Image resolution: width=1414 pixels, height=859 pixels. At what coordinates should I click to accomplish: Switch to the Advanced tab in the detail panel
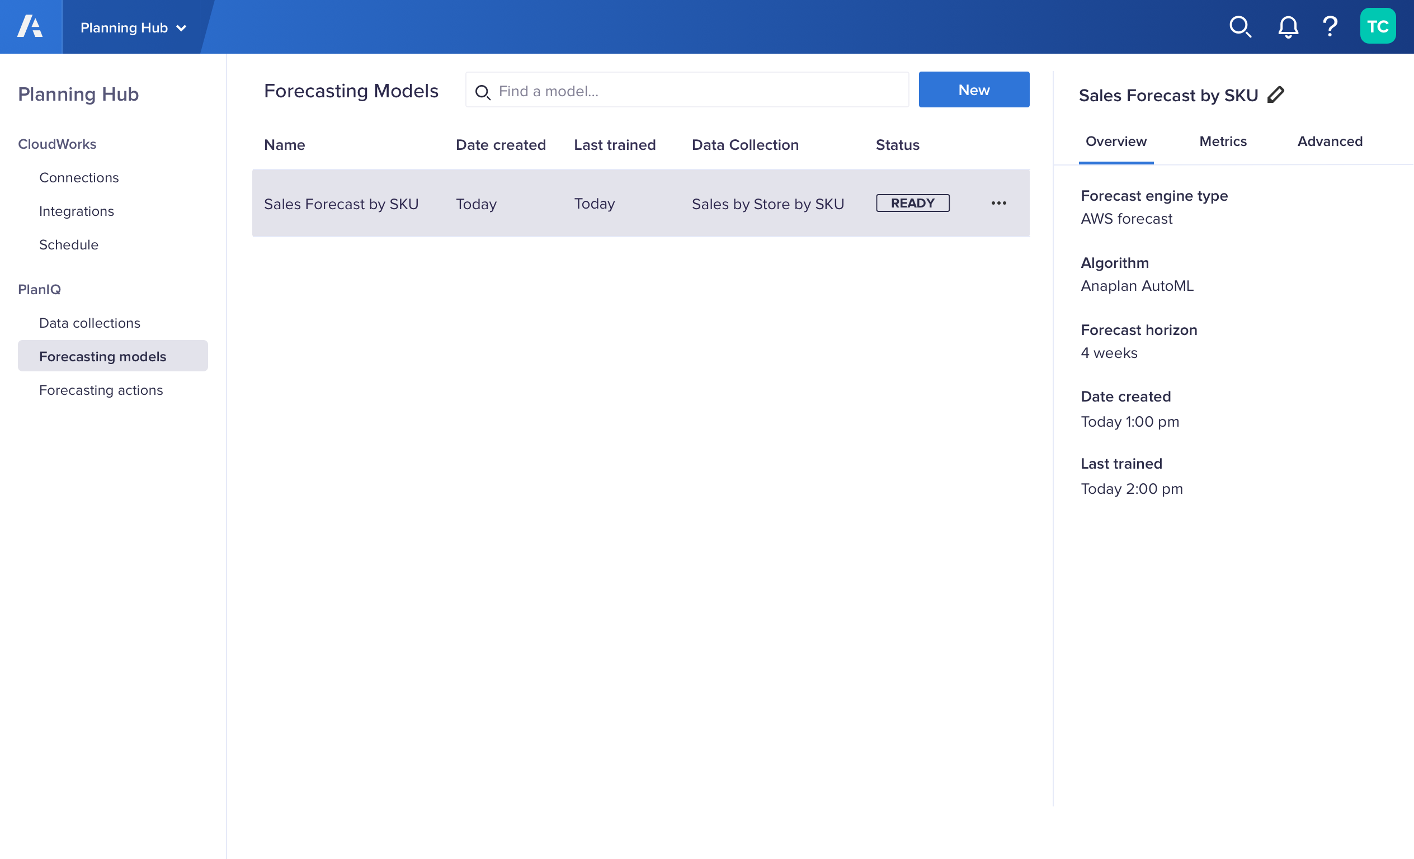point(1330,141)
